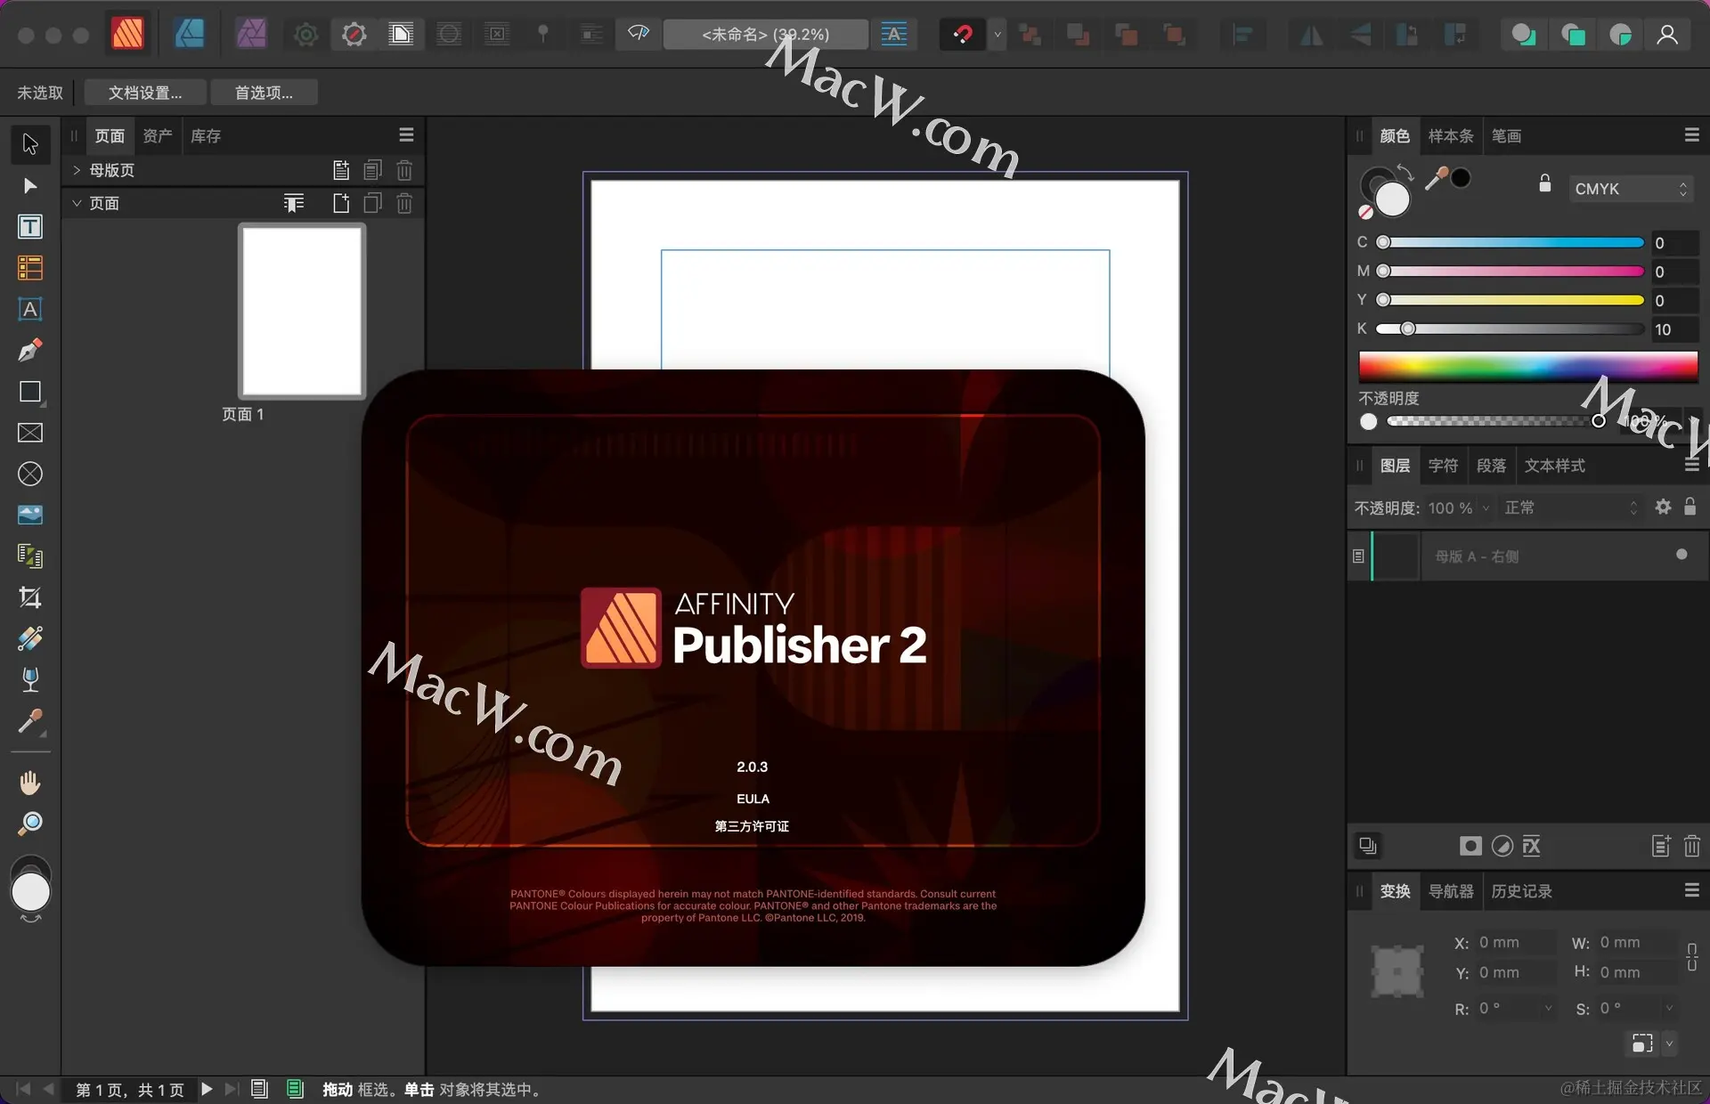Click the K slider track
This screenshot has width=1710, height=1104.
(1514, 329)
